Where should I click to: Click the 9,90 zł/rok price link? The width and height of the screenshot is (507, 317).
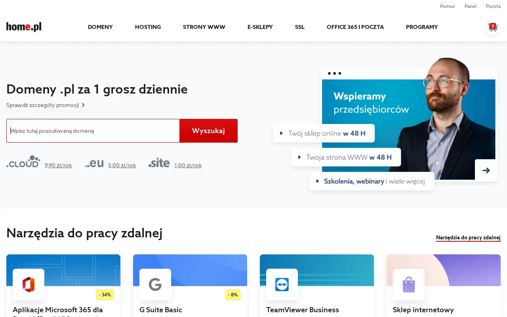click(x=58, y=165)
